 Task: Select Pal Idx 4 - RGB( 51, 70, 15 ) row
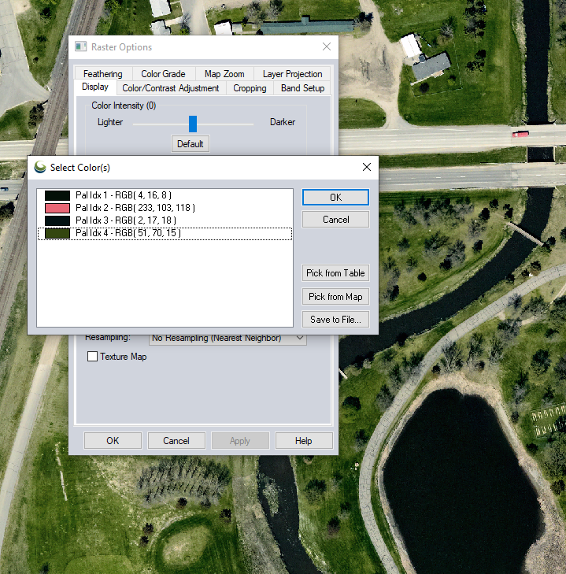[x=165, y=233]
